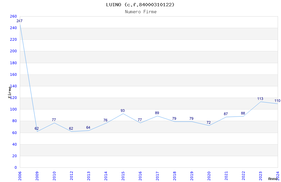
Task: Select the 180 tick label on y-axis
Action: (14, 63)
